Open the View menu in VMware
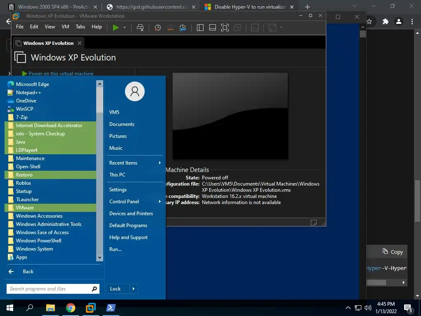The height and width of the screenshot is (316, 421). tap(50, 27)
